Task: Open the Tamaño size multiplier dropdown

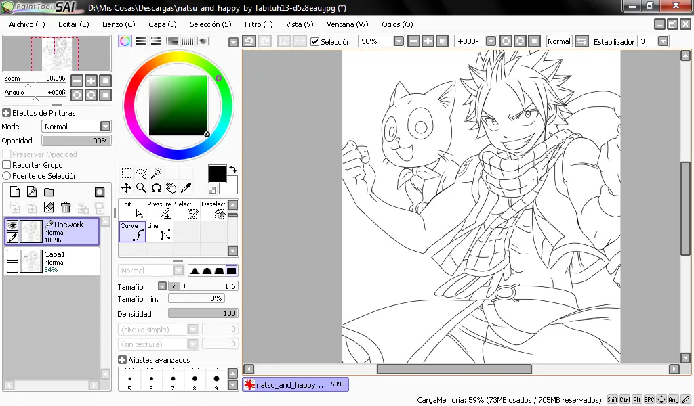Action: point(163,286)
